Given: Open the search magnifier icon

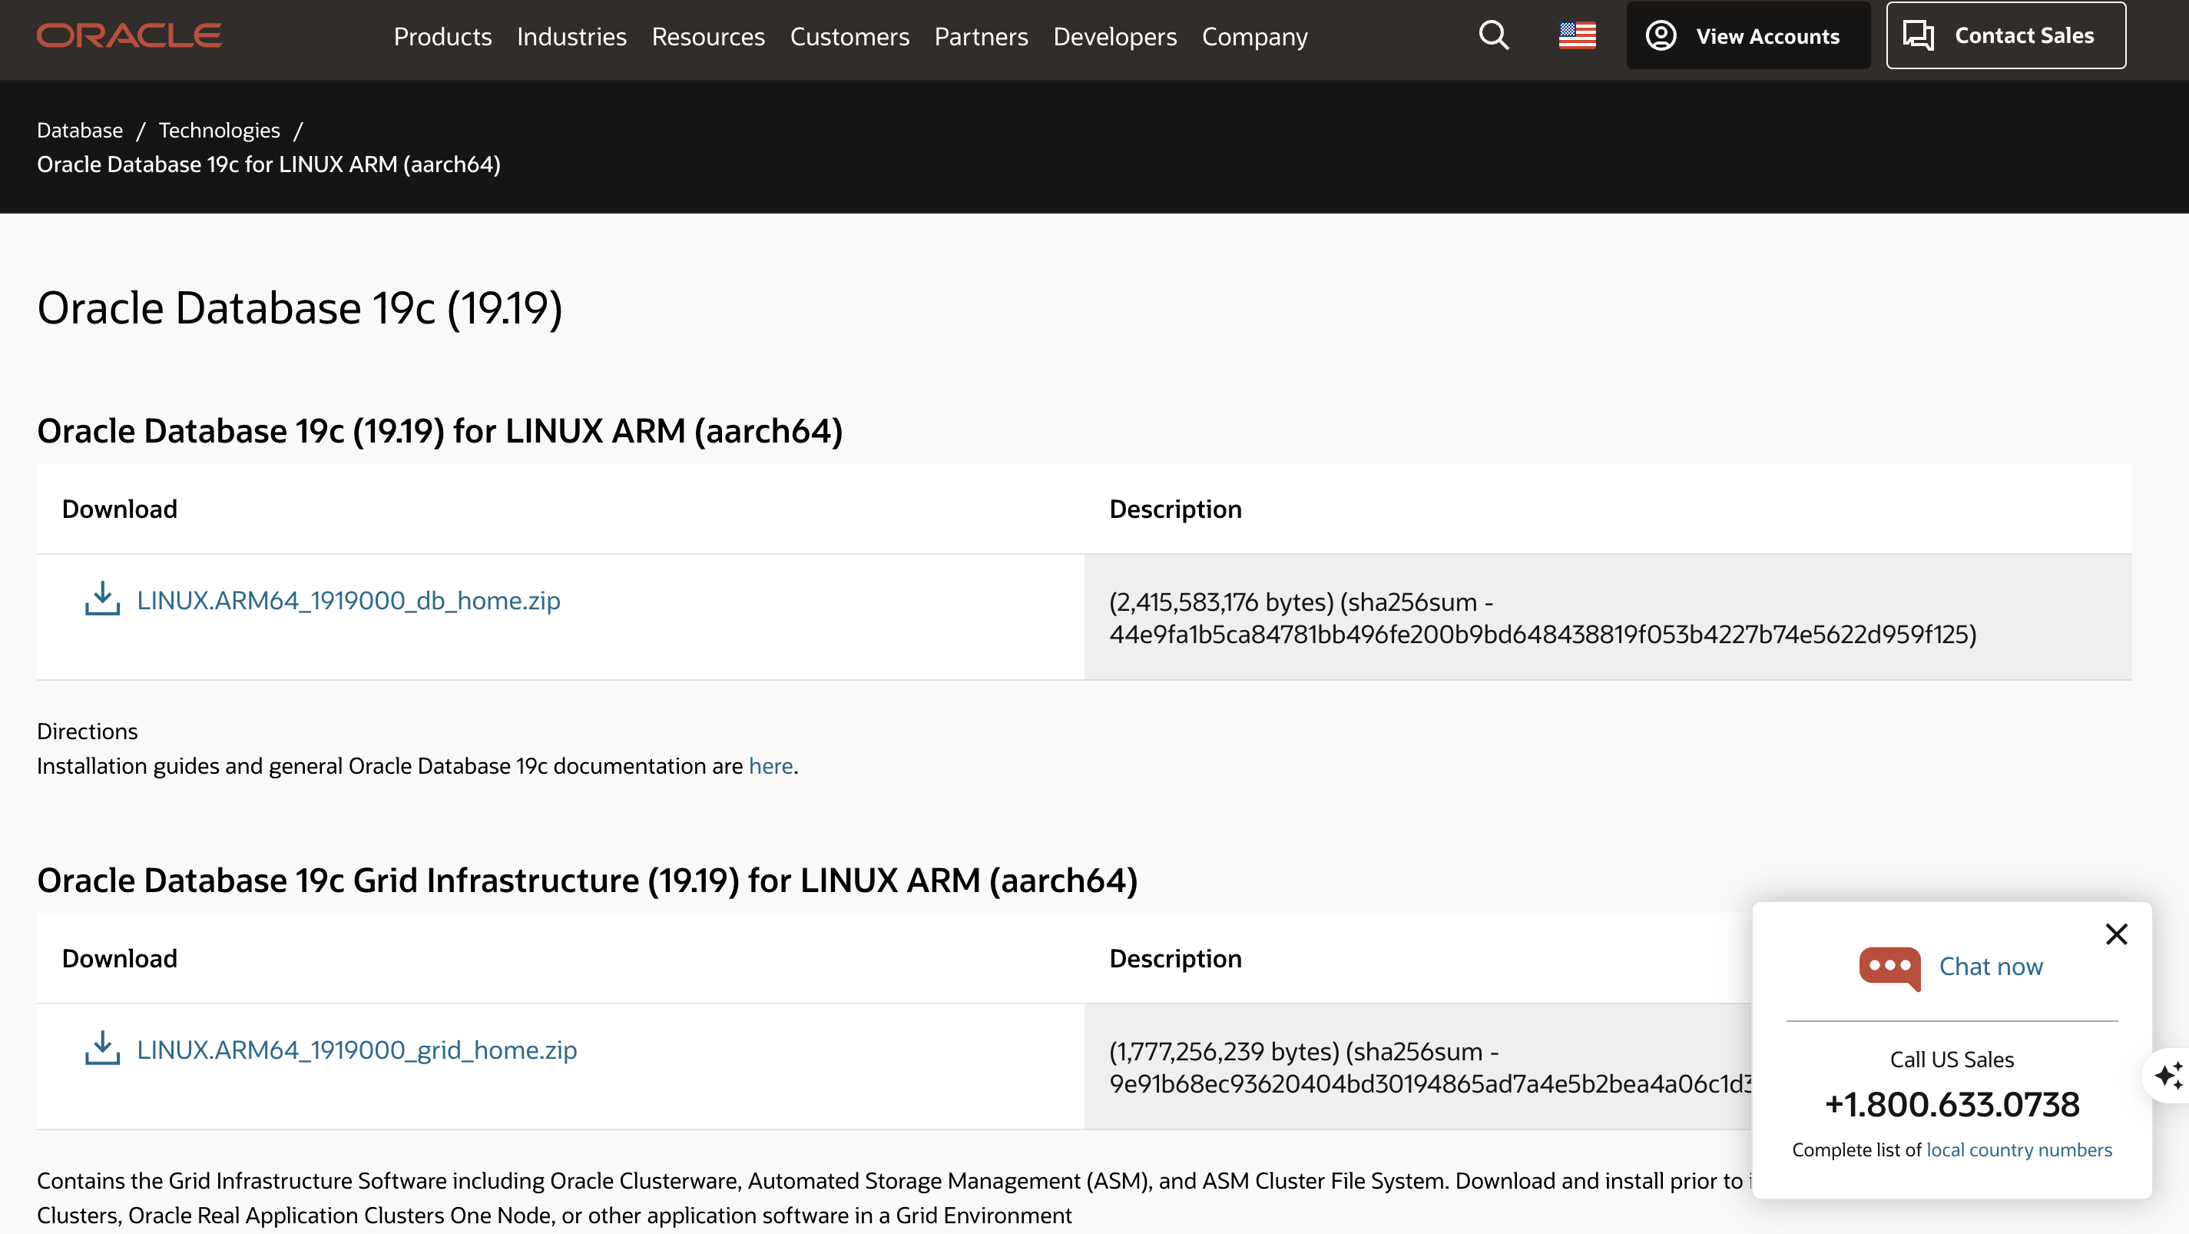Looking at the screenshot, I should pos(1493,35).
